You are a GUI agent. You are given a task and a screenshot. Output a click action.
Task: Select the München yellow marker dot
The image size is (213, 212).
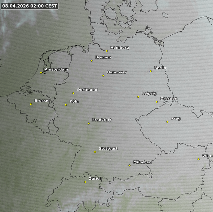click(130, 165)
